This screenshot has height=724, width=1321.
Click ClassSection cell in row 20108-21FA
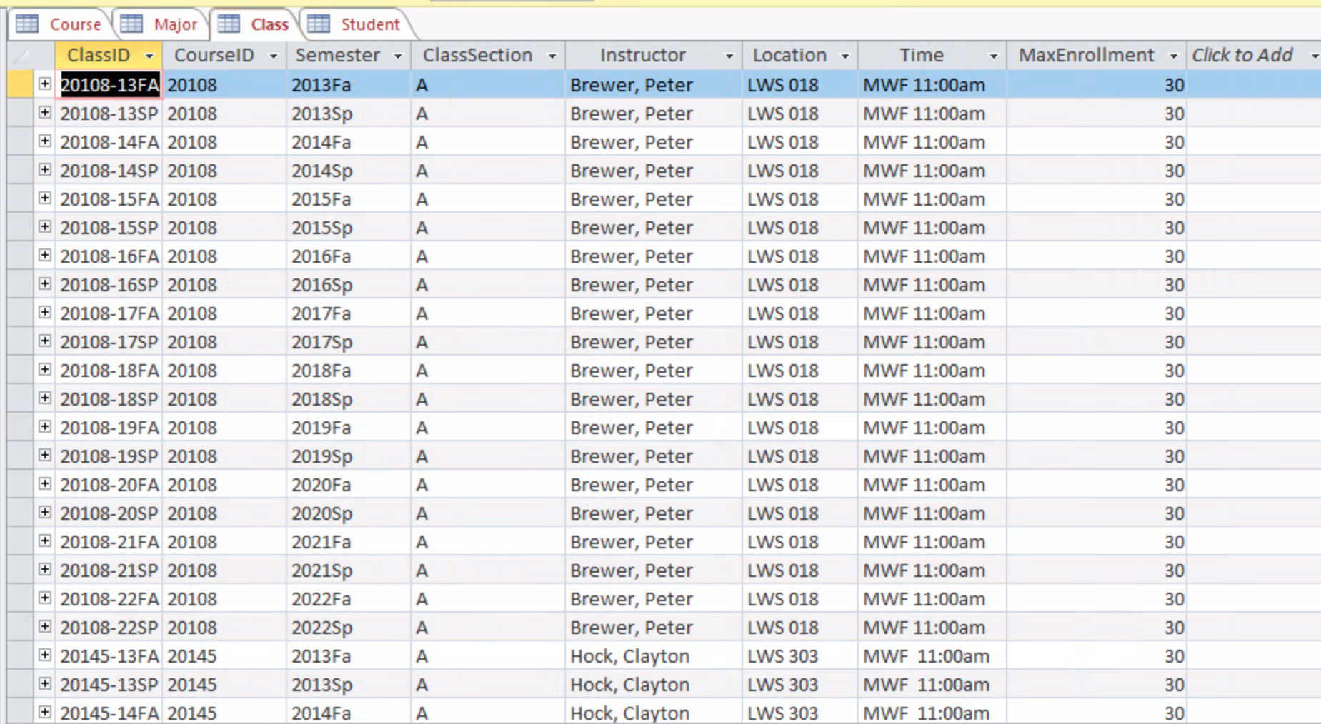coord(488,542)
